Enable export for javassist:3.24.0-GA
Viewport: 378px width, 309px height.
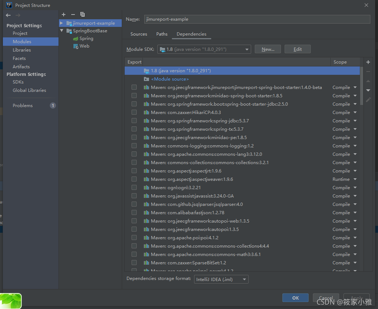coord(134,196)
